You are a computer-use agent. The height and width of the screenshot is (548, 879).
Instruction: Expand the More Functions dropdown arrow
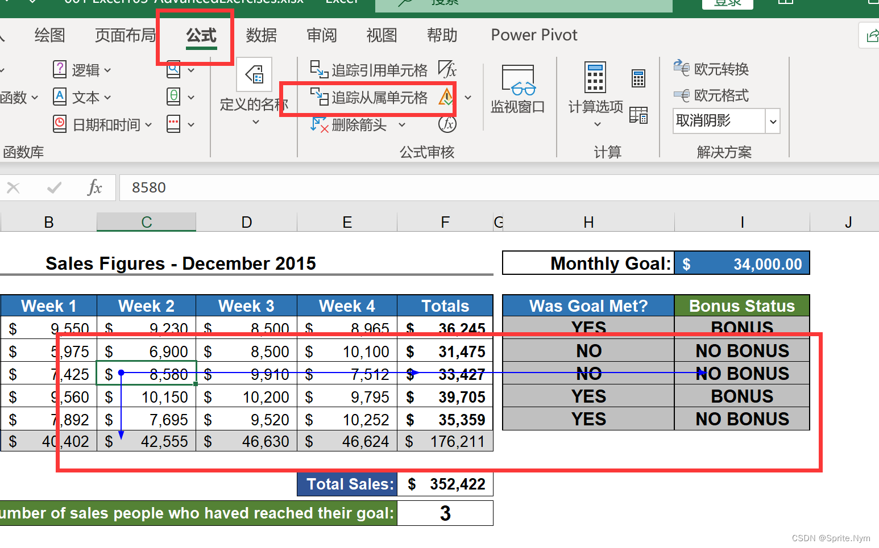(191, 124)
